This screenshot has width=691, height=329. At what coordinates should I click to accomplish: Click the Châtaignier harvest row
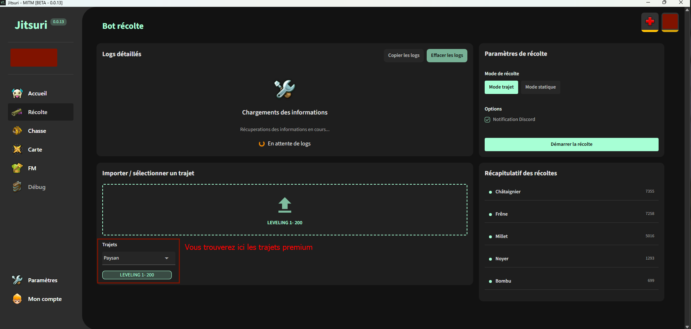(x=571, y=192)
